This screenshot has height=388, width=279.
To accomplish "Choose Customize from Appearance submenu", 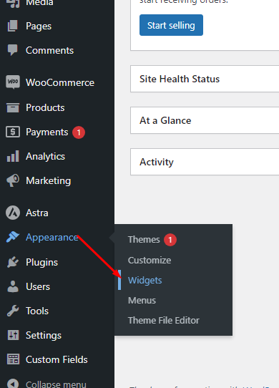I will click(150, 260).
